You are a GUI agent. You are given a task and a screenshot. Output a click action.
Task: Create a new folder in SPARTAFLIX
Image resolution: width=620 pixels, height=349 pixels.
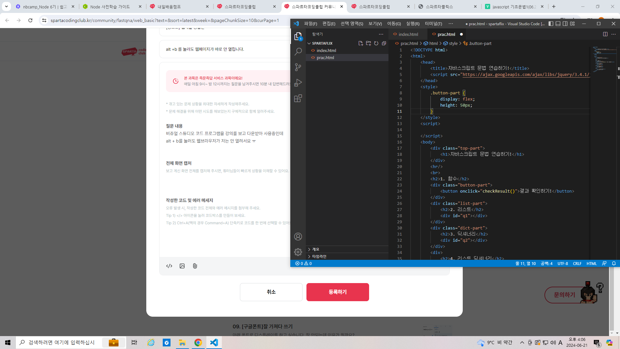pyautogui.click(x=368, y=43)
